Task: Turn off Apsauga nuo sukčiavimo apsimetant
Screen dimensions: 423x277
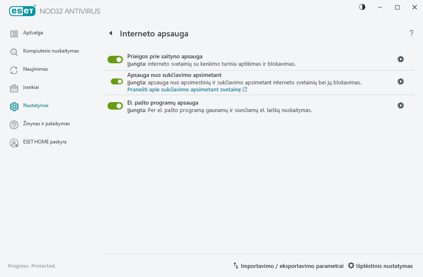Action: pos(115,81)
